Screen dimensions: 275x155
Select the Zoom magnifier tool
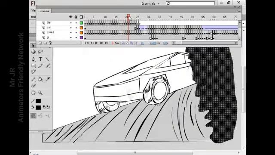click(40, 93)
